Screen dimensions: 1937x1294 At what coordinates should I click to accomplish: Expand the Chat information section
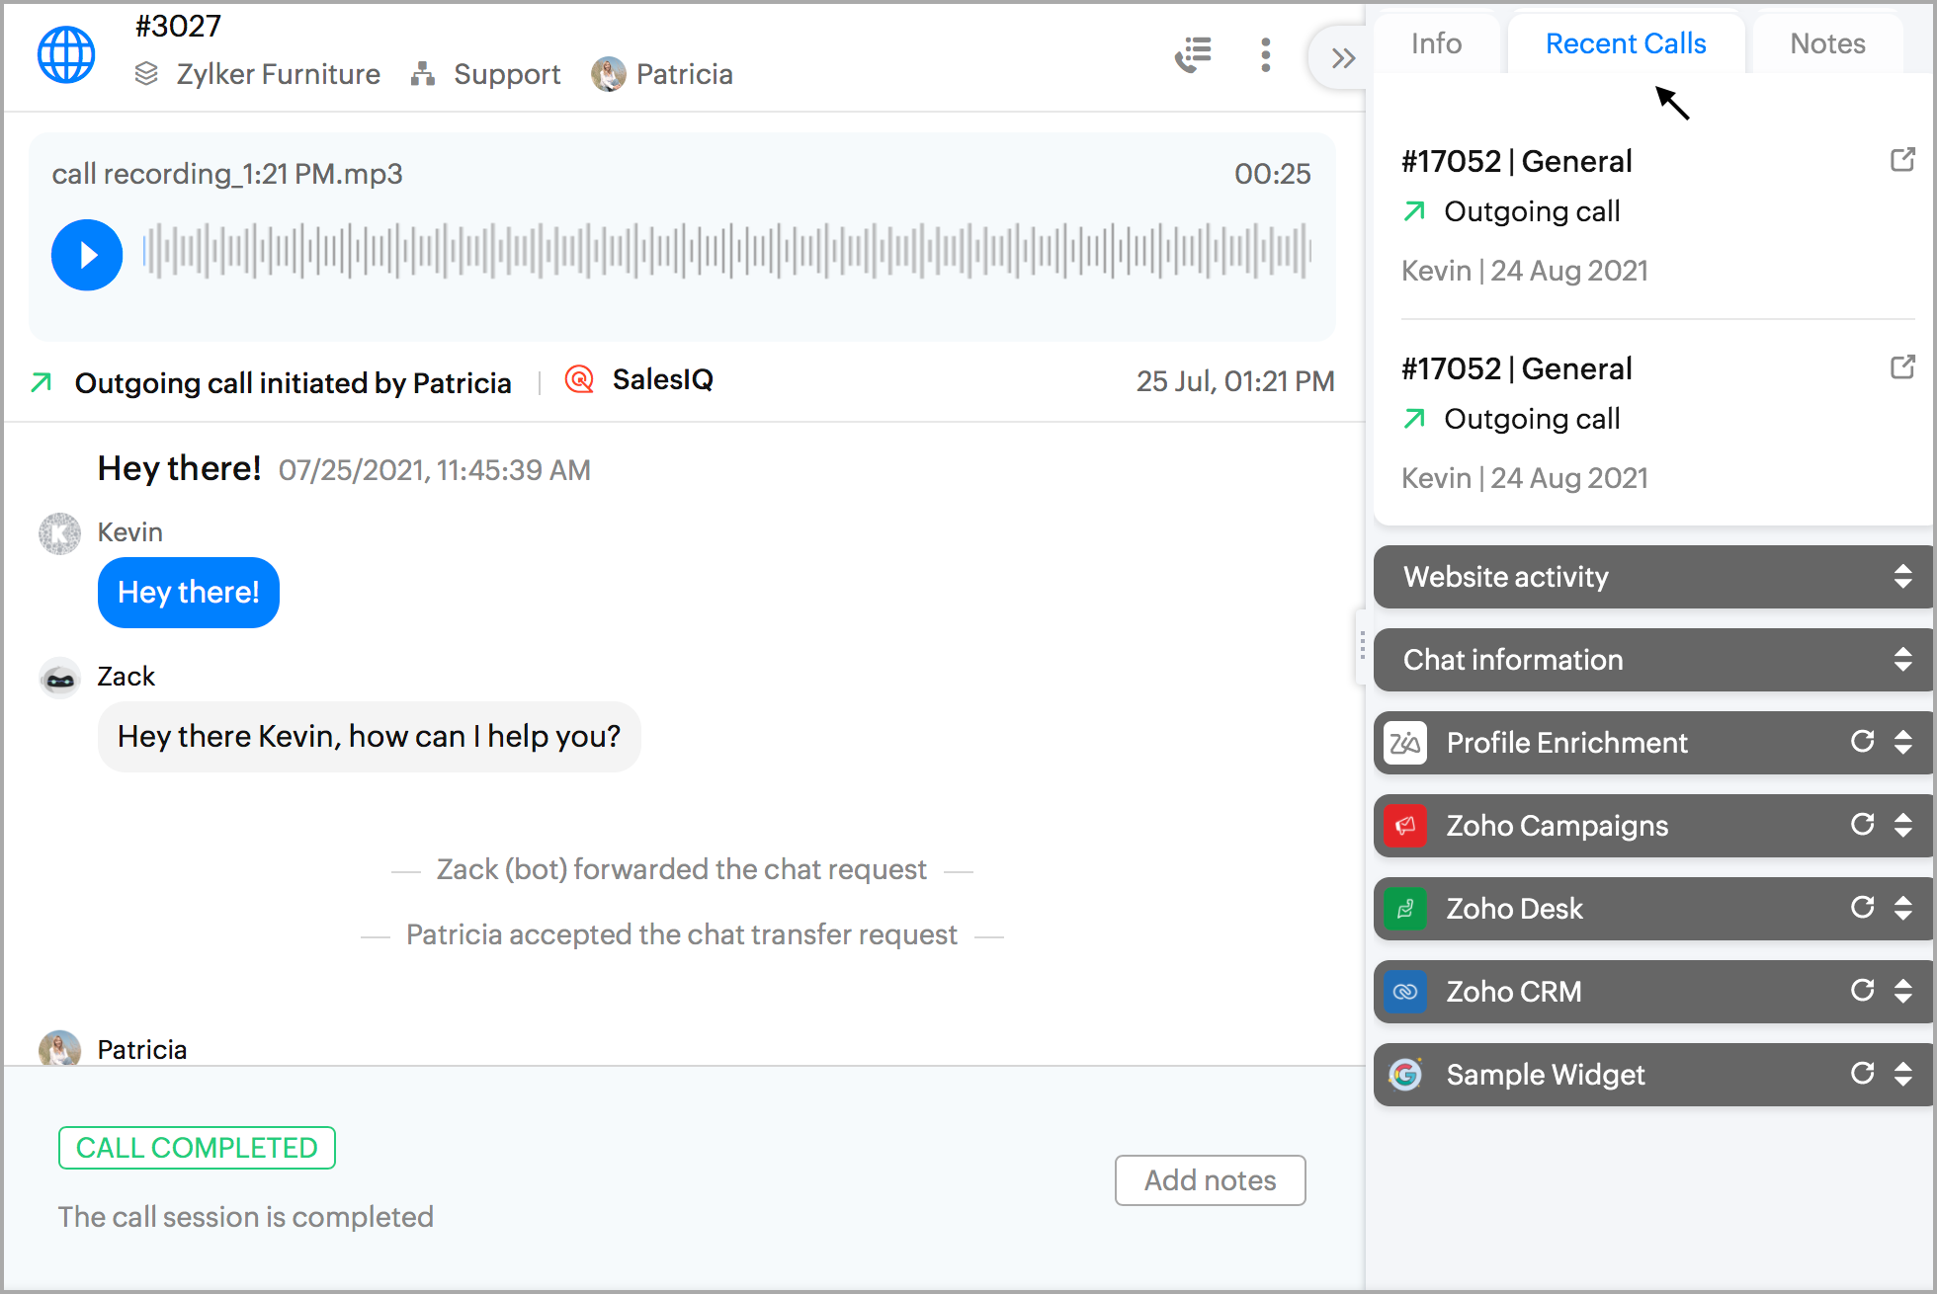(1902, 659)
